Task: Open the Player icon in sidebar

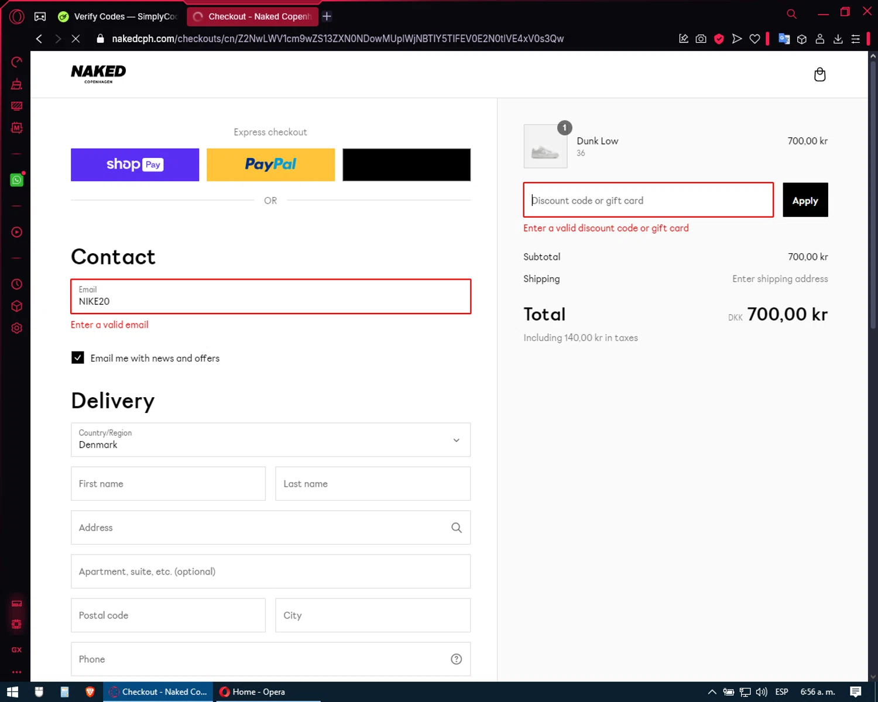Action: (x=16, y=232)
